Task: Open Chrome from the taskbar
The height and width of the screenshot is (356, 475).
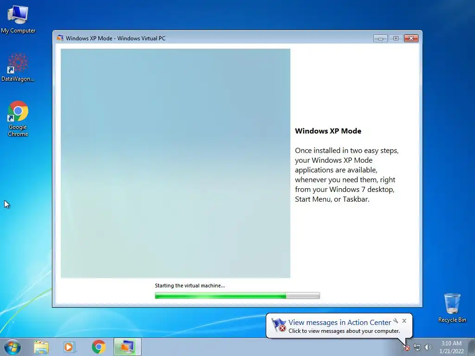Action: pos(99,347)
